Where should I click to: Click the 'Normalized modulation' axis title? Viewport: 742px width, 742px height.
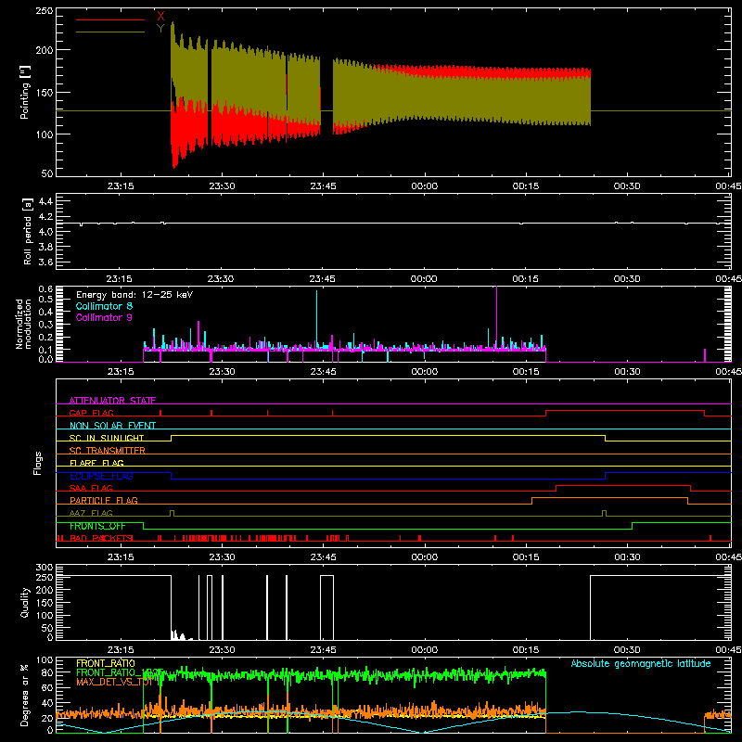24,324
